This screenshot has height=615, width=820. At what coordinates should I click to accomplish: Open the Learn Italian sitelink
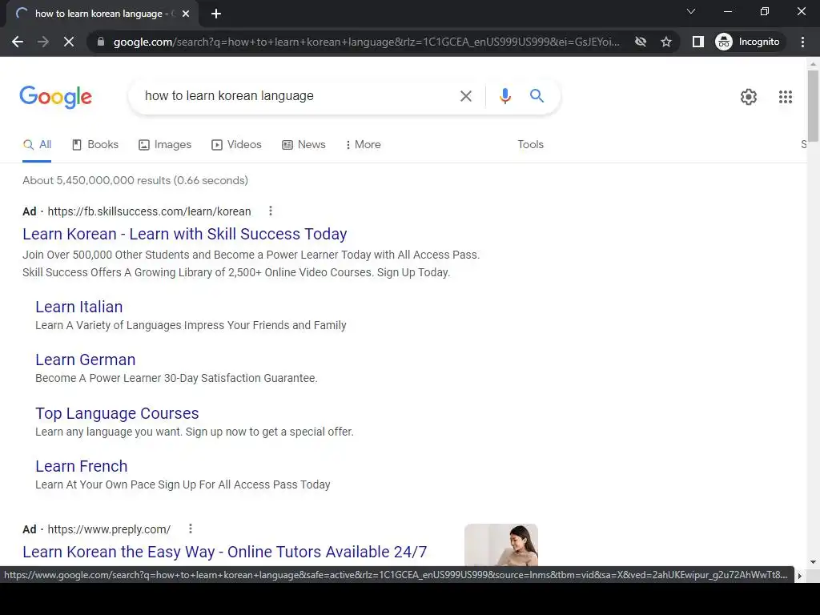[79, 307]
